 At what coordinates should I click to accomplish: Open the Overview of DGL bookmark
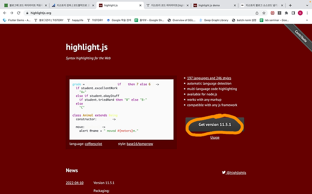[x=181, y=20]
